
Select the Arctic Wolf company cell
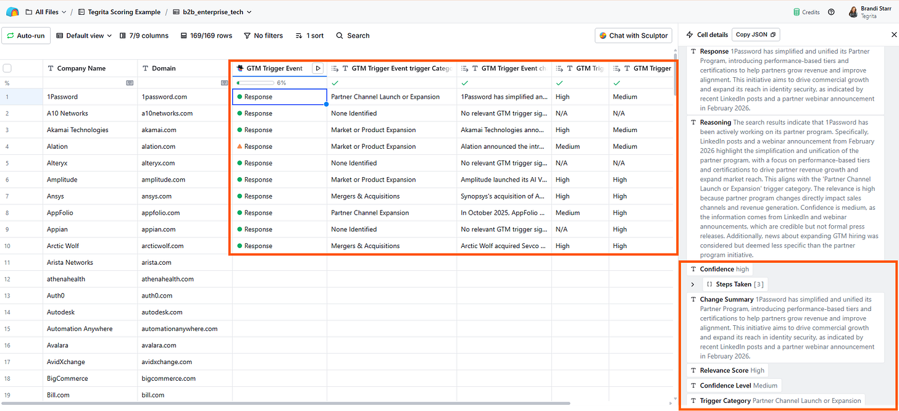click(x=90, y=246)
